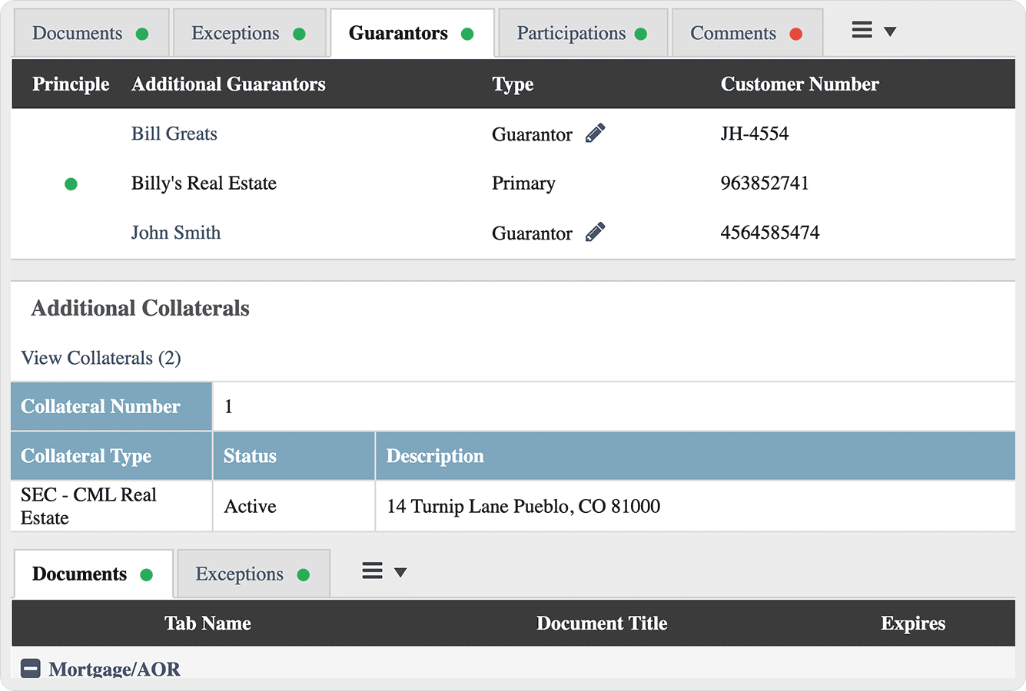Switch to the top Documents tab
Image resolution: width=1026 pixels, height=691 pixels.
(78, 34)
